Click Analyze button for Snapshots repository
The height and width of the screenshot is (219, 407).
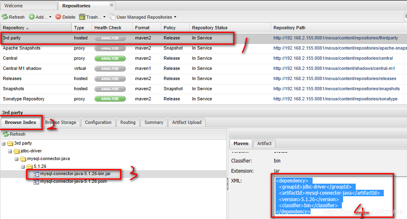click(x=110, y=89)
